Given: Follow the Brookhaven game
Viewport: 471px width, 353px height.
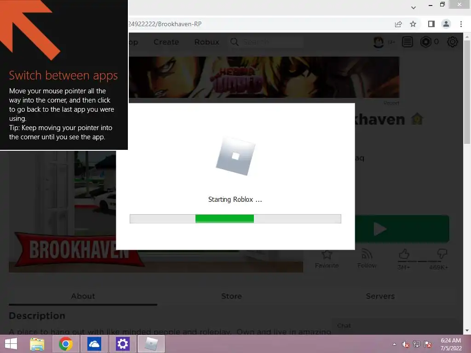Looking at the screenshot, I should point(367,259).
